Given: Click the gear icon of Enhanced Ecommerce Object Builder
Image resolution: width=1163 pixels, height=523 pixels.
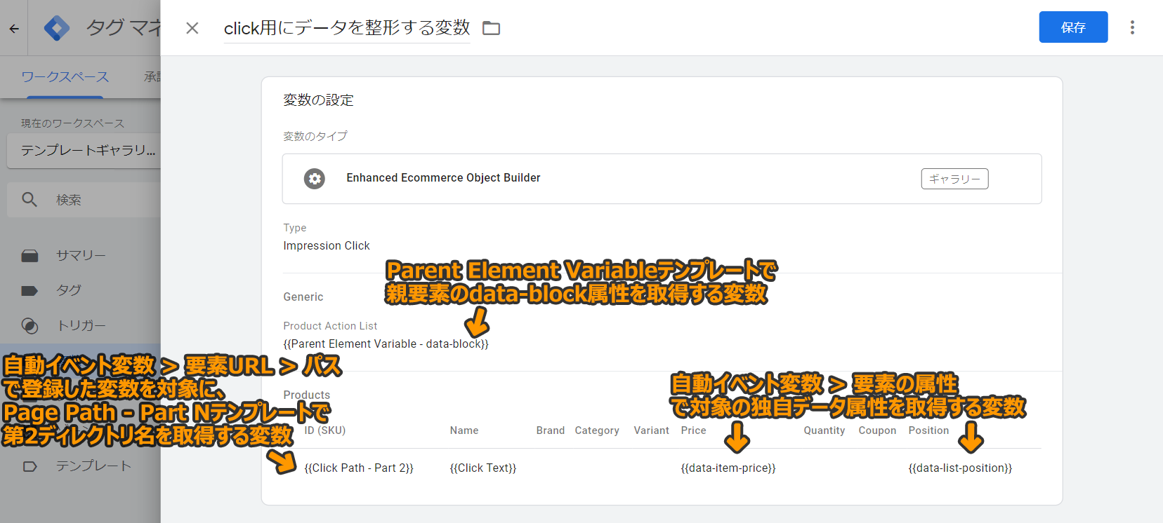Looking at the screenshot, I should [x=315, y=179].
